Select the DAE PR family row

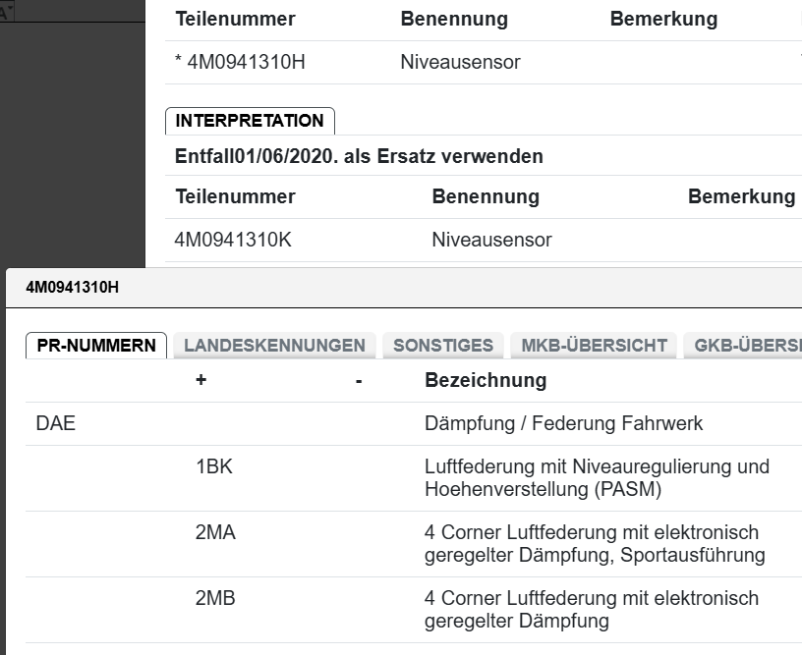pos(55,424)
